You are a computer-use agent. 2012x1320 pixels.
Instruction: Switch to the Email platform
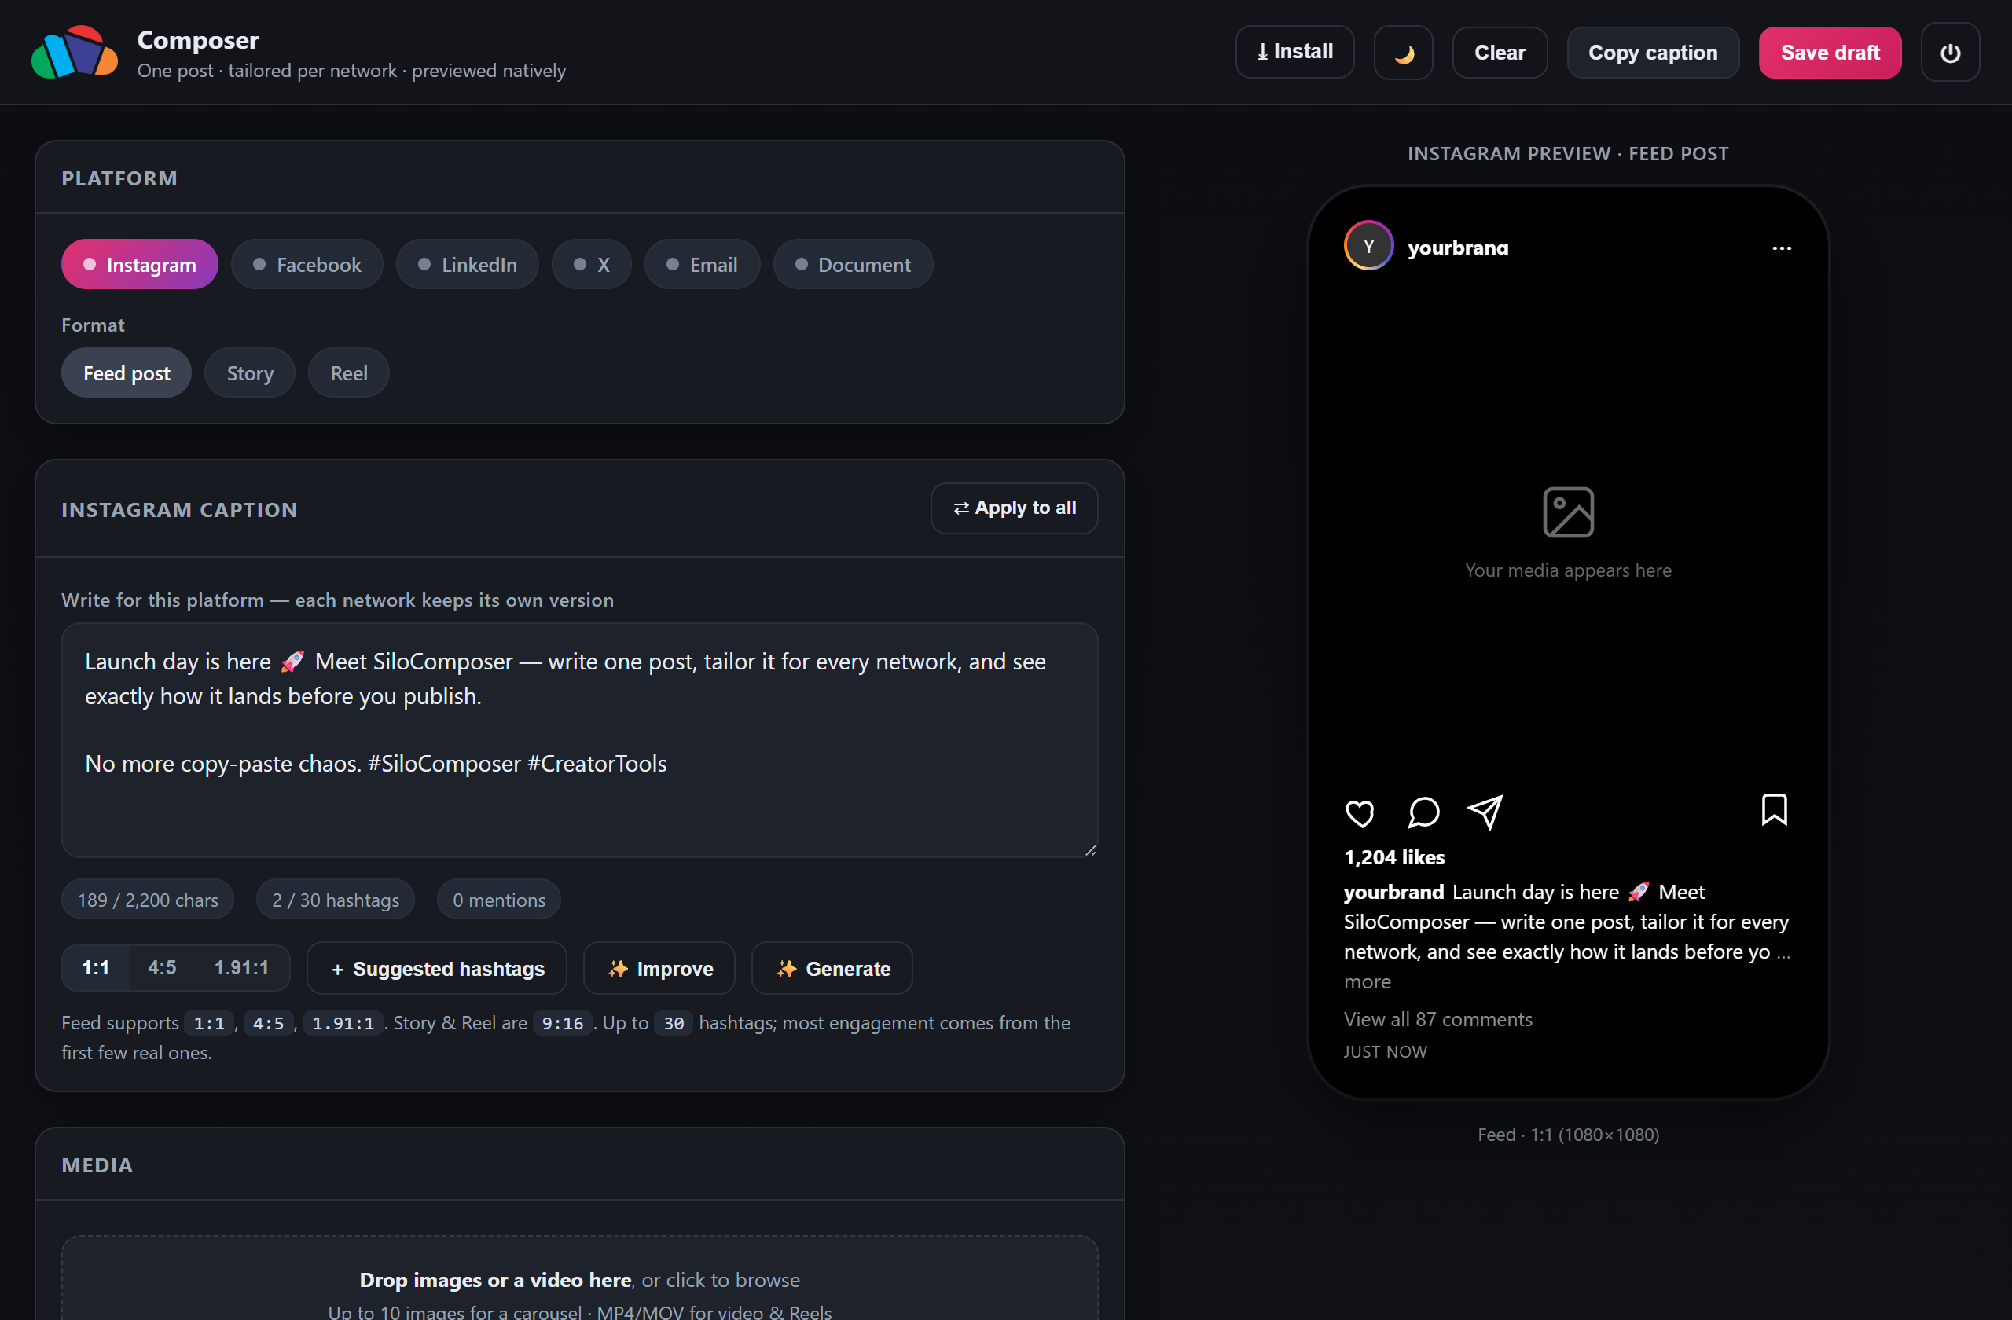click(x=702, y=265)
